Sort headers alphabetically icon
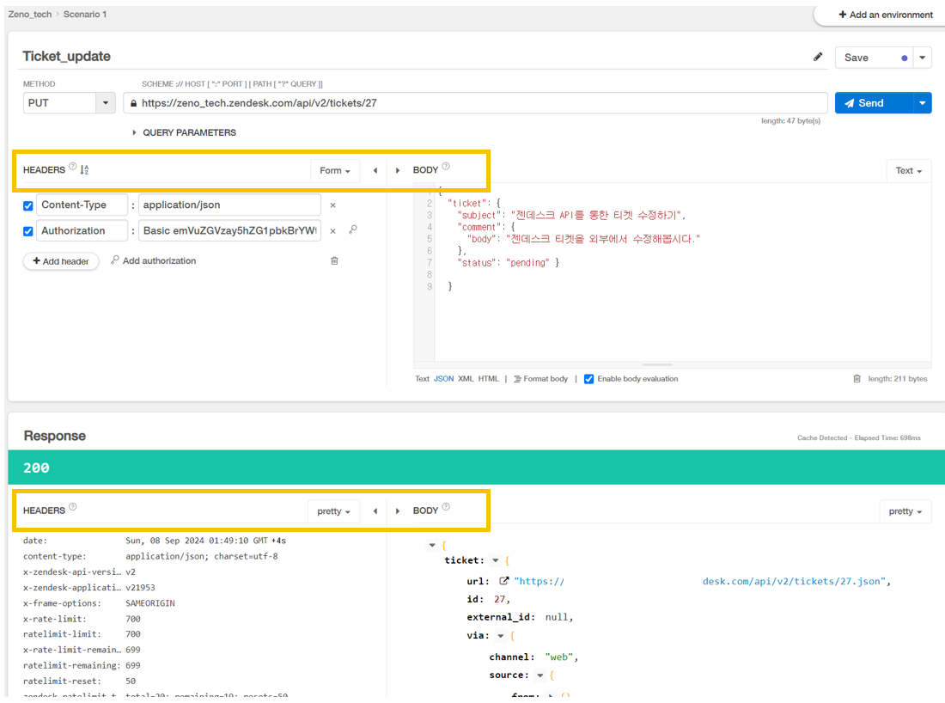This screenshot has width=945, height=703. coord(84,170)
